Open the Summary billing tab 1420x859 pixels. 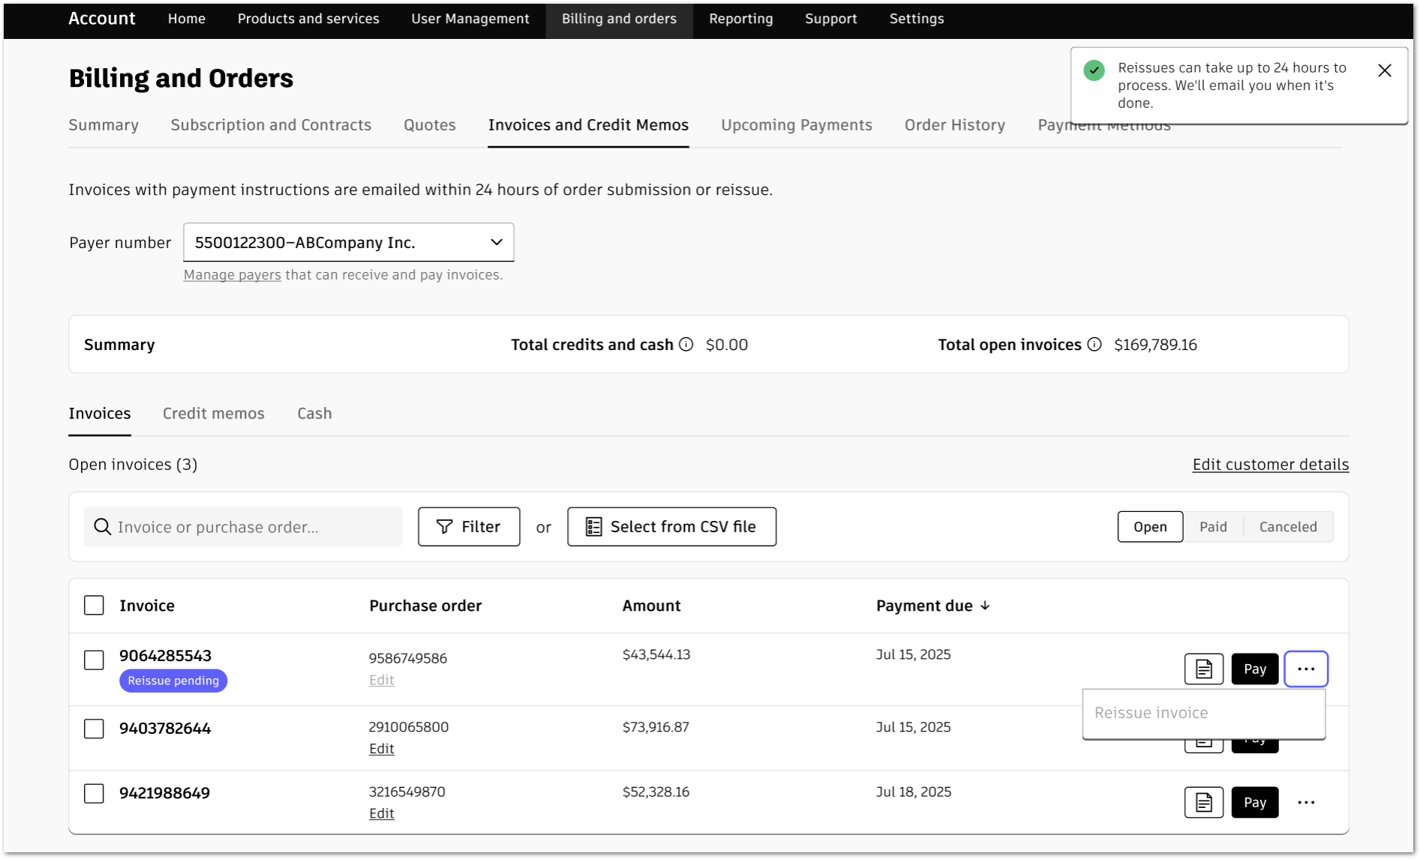(x=104, y=124)
